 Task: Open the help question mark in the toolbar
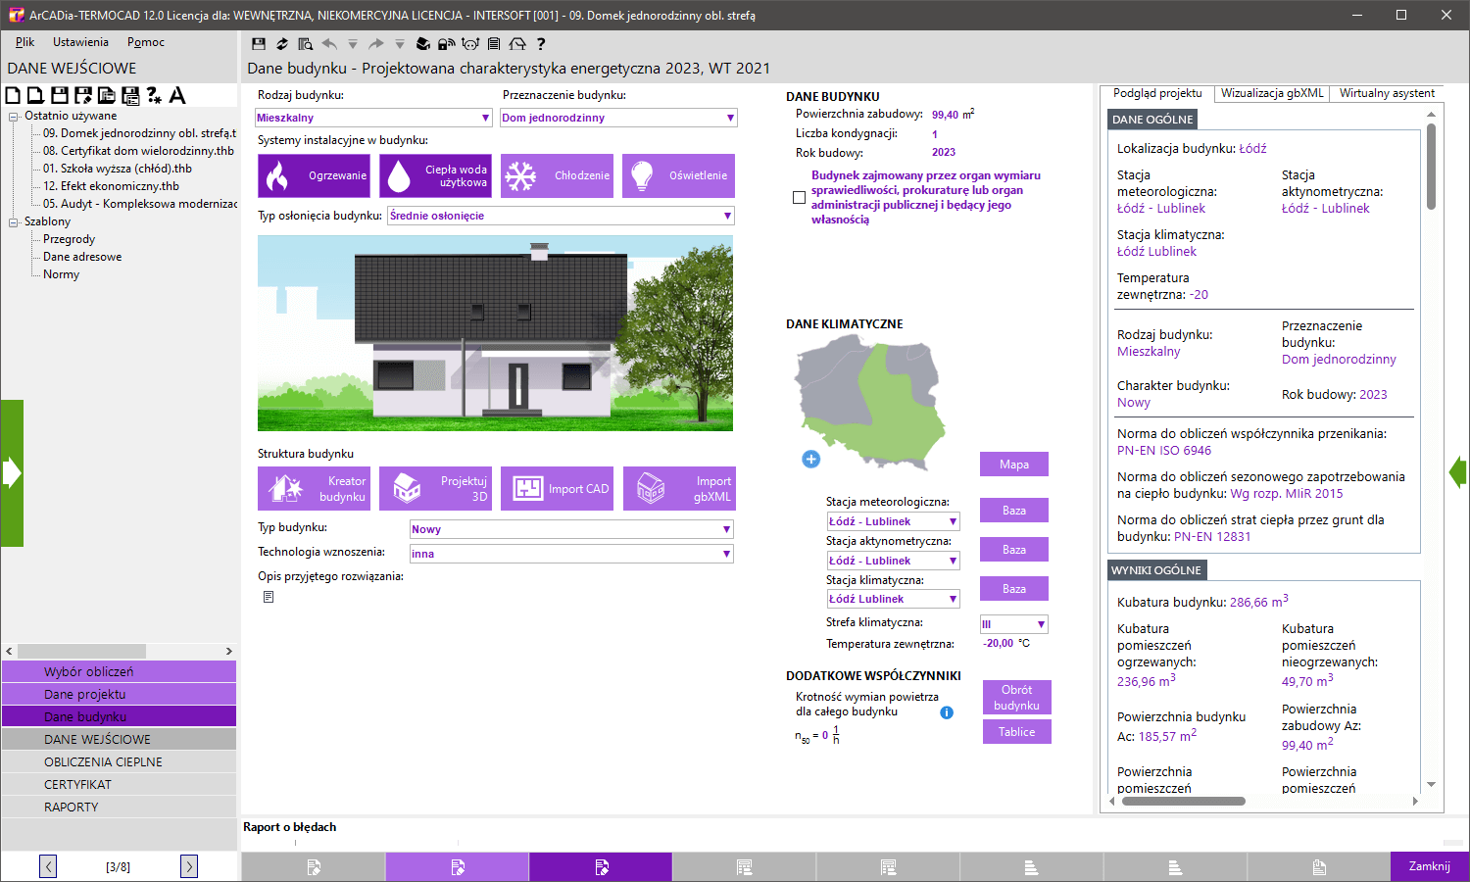pos(542,43)
